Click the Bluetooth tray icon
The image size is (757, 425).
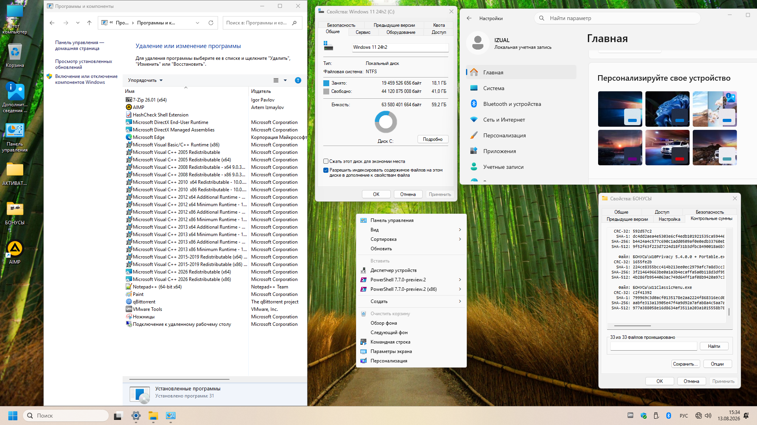pyautogui.click(x=669, y=416)
